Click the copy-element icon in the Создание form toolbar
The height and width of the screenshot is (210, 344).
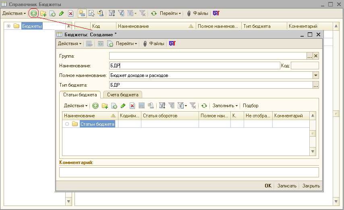[x=110, y=44]
